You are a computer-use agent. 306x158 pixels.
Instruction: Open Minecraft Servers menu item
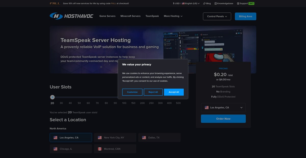131,16
